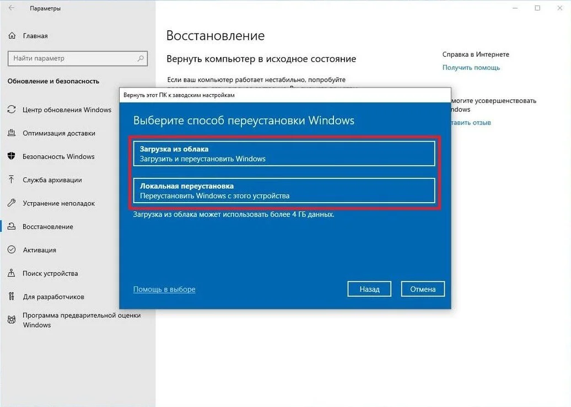Click the search magnifier icon

tap(140, 58)
